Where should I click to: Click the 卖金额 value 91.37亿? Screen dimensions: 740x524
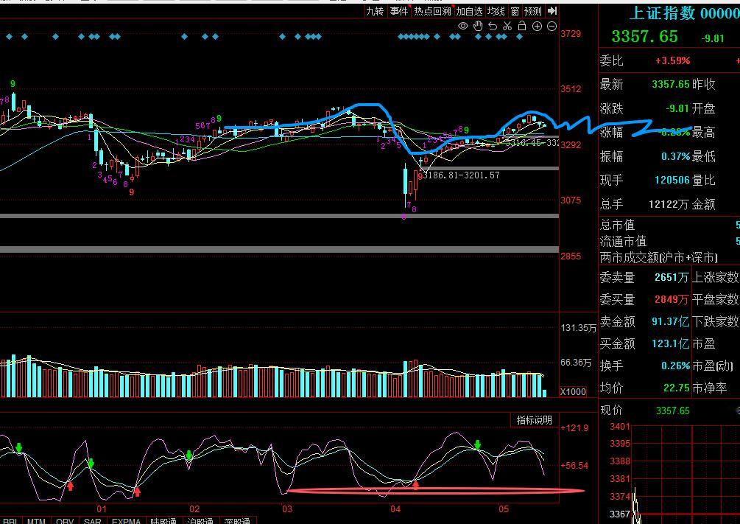click(670, 321)
